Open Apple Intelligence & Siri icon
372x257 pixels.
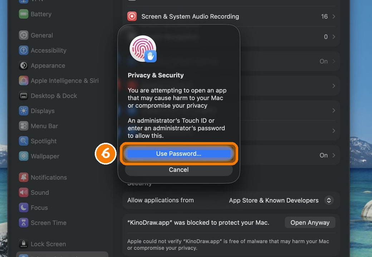coord(24,81)
